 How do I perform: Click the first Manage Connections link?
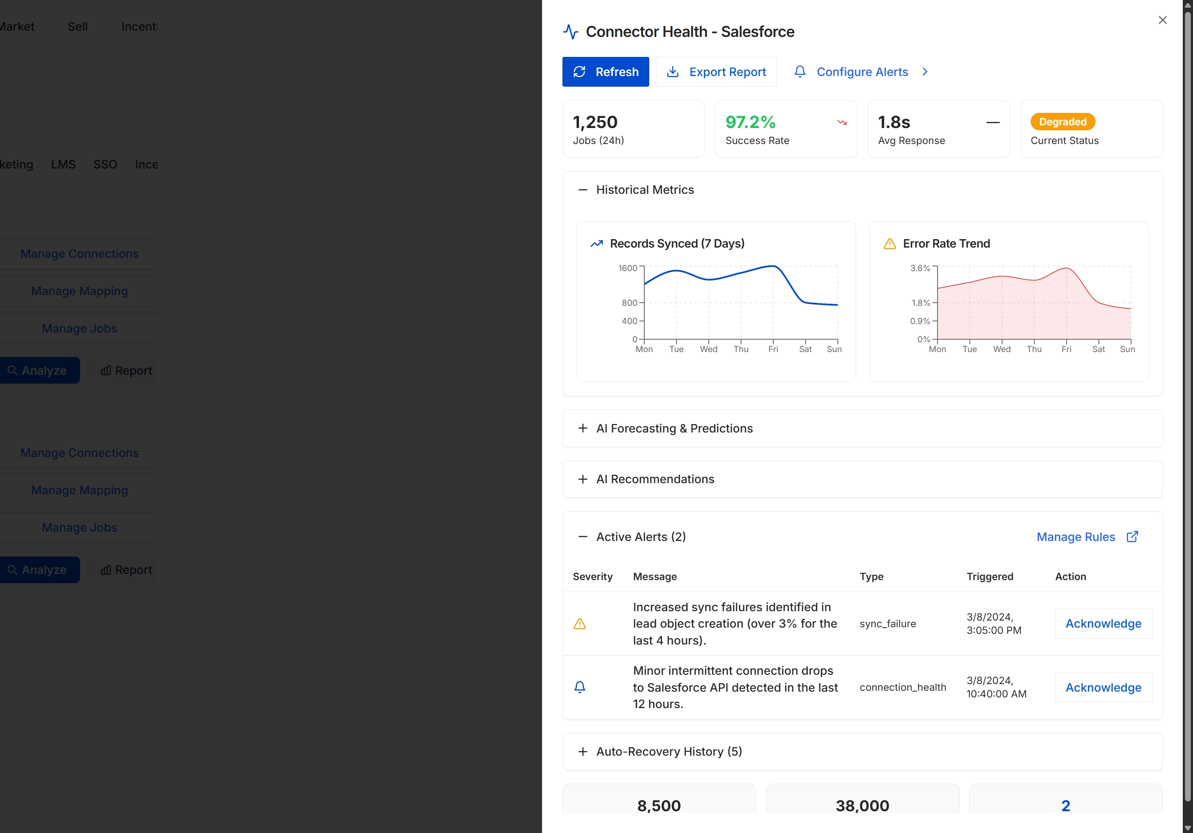(x=79, y=254)
